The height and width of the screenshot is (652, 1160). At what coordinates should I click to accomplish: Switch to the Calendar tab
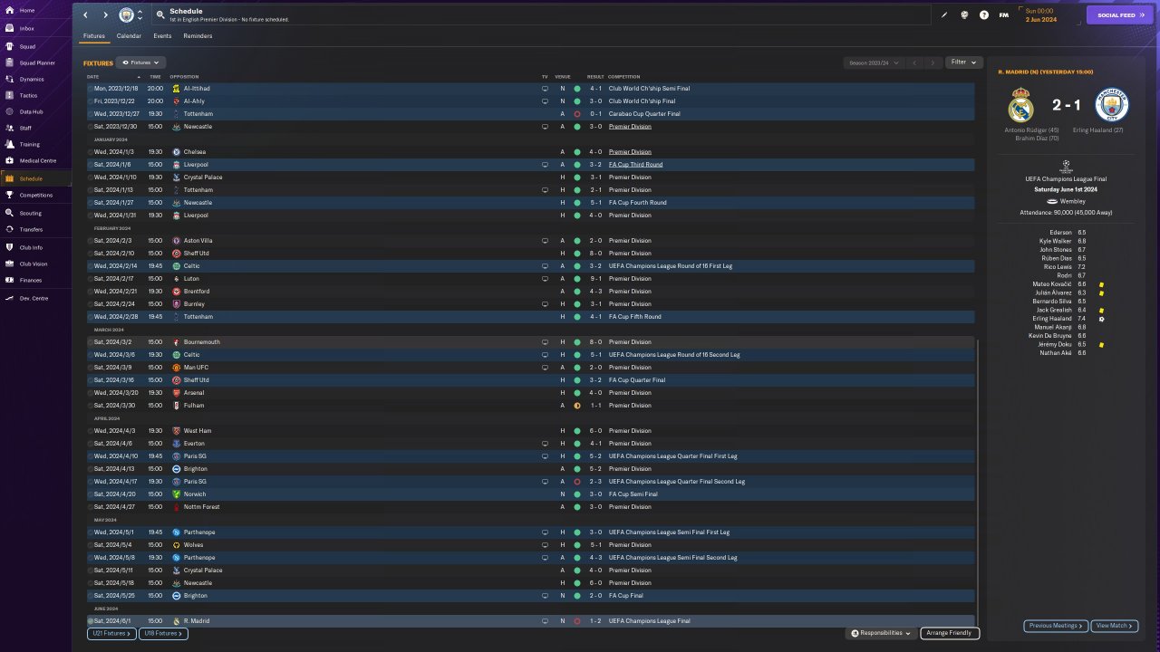click(x=129, y=36)
